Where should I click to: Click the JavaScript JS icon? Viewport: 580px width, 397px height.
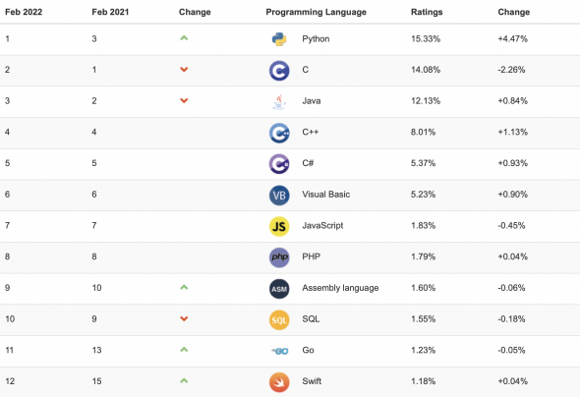[x=279, y=226]
